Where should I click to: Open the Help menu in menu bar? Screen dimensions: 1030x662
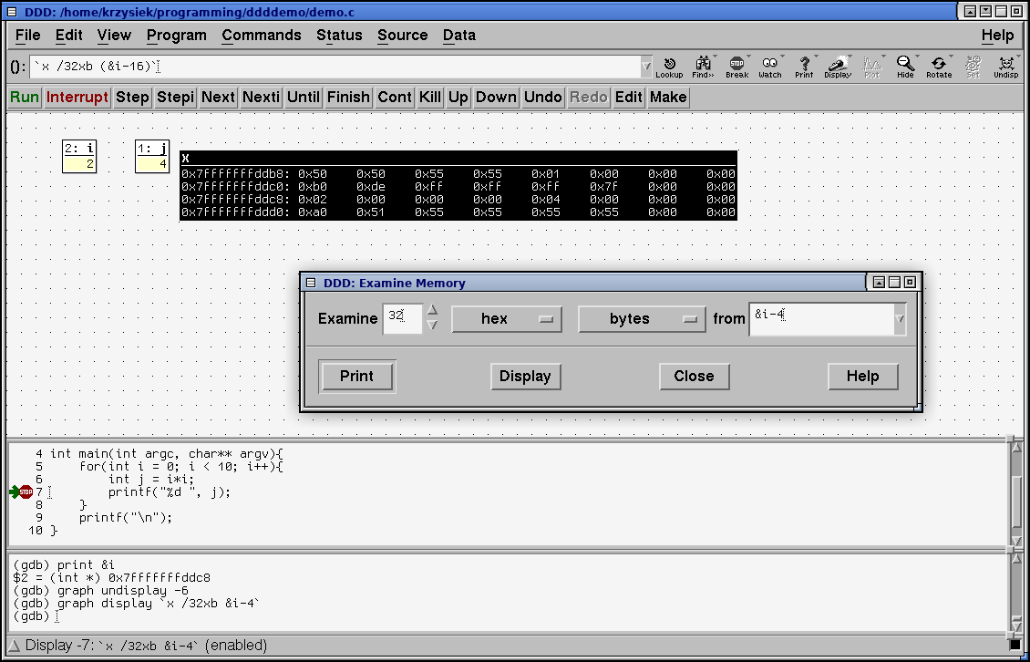point(998,36)
